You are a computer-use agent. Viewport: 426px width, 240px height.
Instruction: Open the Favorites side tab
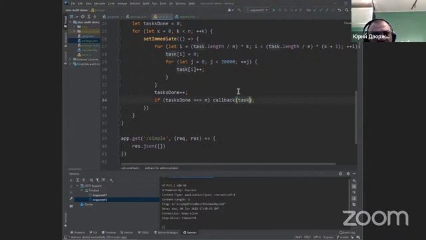[65, 219]
